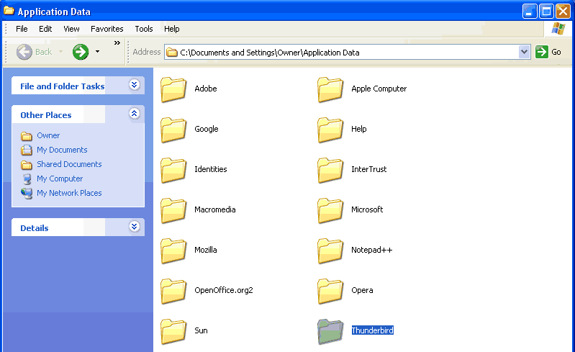Click the highlighted Thunderbird folder icon
Screen dimensions: 575x352
tap(330, 331)
